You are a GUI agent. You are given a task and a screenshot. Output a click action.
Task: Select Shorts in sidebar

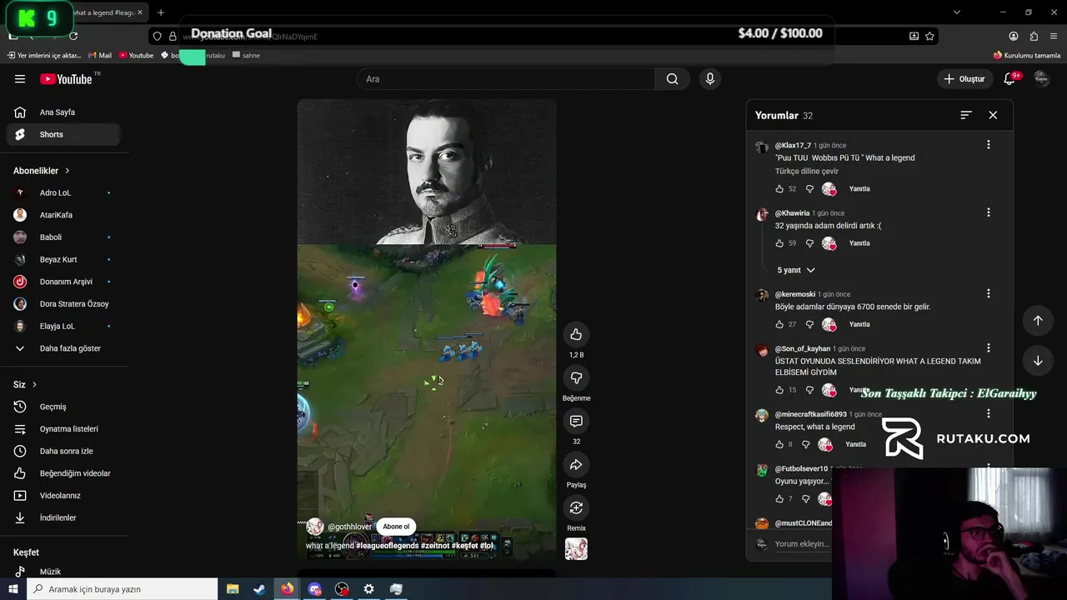click(64, 134)
